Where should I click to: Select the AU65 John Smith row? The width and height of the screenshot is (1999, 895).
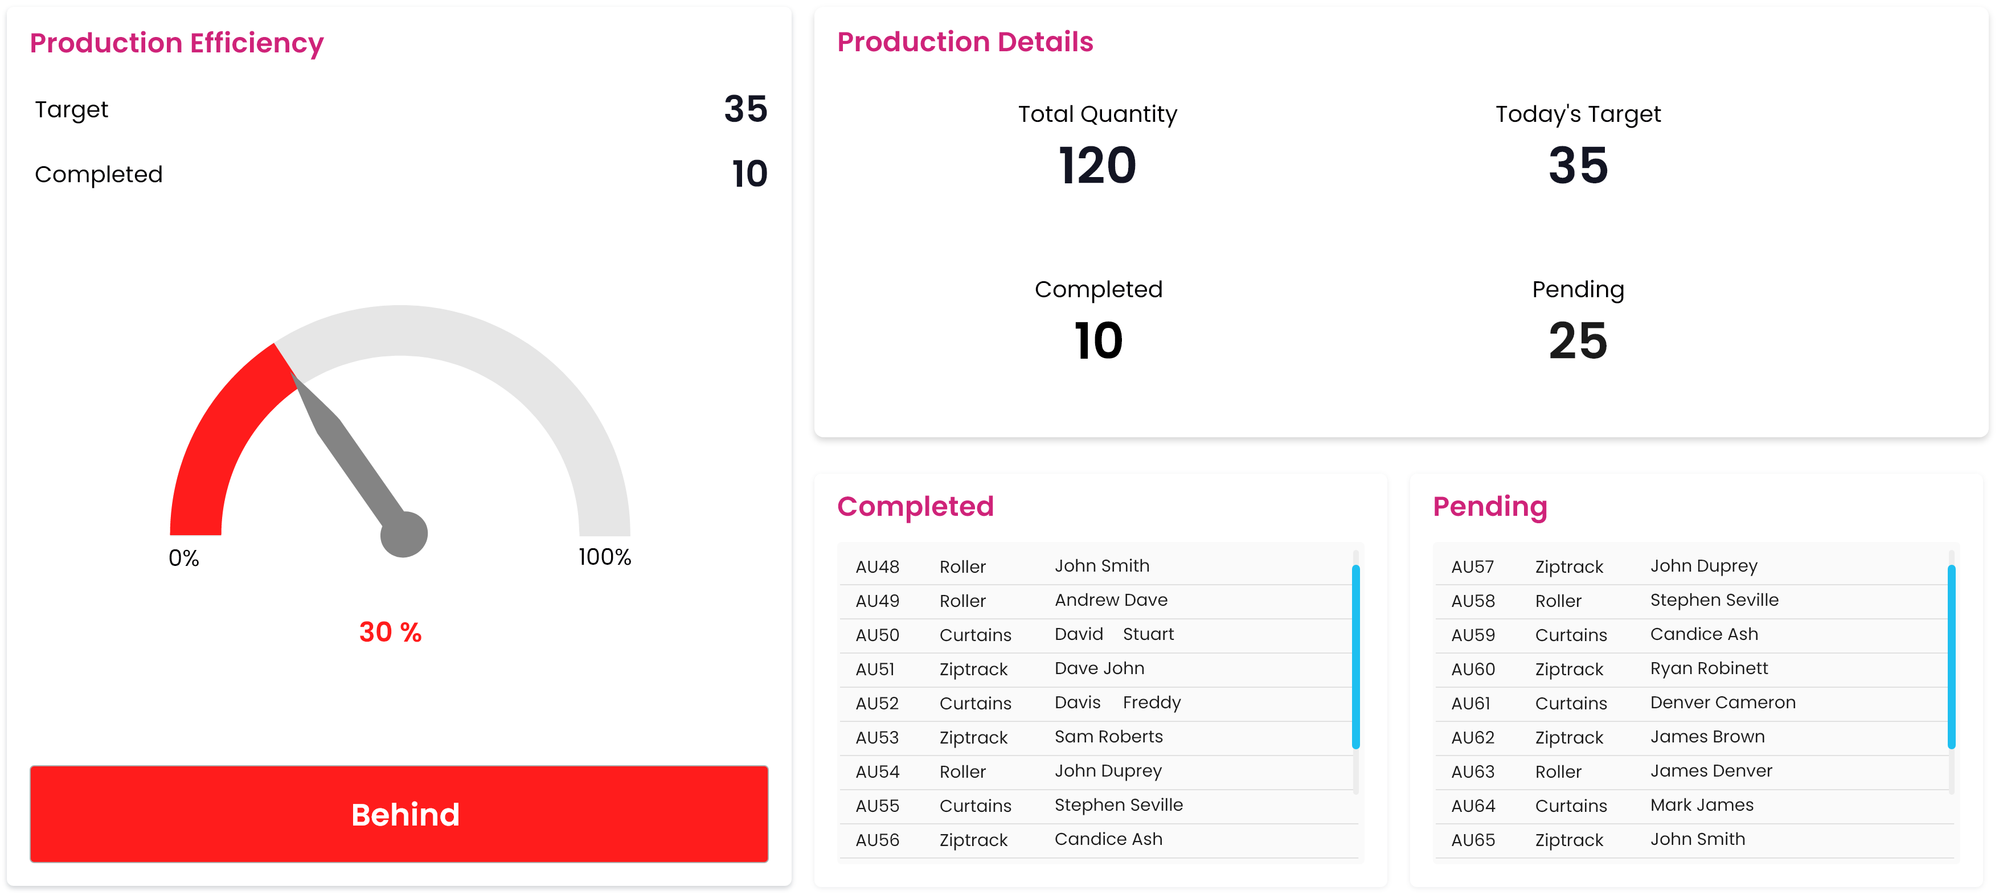coord(1690,839)
